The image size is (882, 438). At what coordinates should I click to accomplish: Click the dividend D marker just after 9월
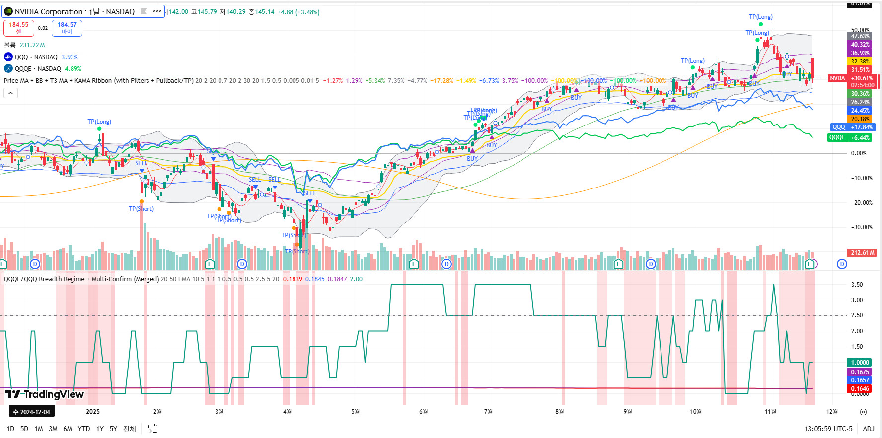click(651, 264)
